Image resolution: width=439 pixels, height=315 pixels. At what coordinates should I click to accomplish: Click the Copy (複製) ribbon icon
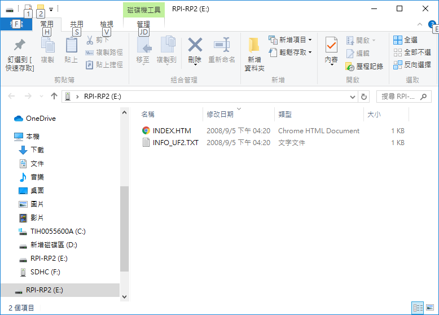click(x=48, y=45)
